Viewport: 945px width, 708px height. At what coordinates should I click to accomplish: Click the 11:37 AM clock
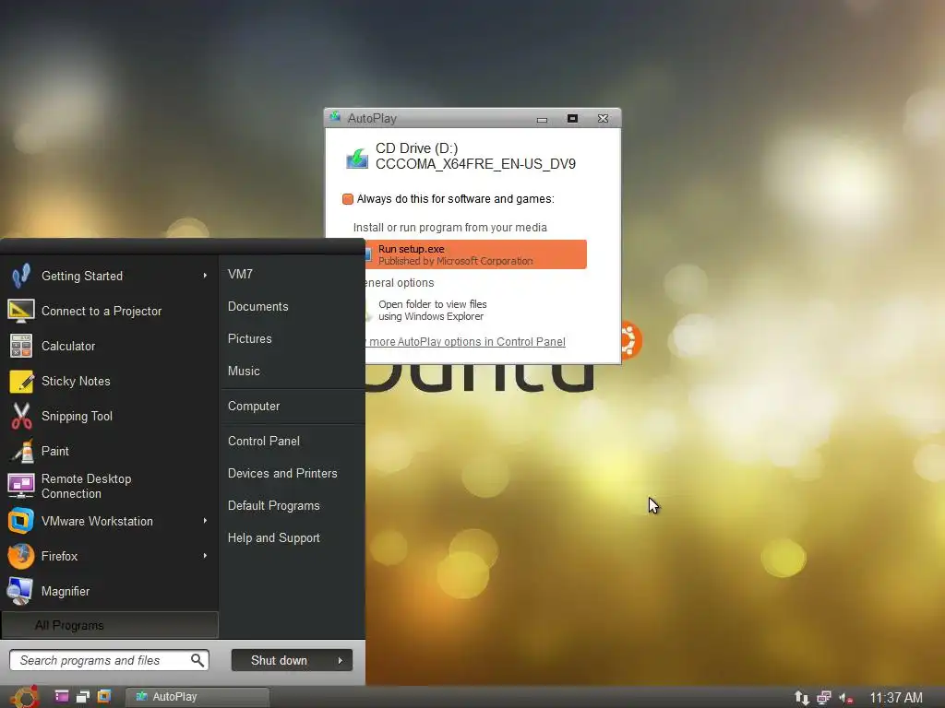(x=895, y=698)
